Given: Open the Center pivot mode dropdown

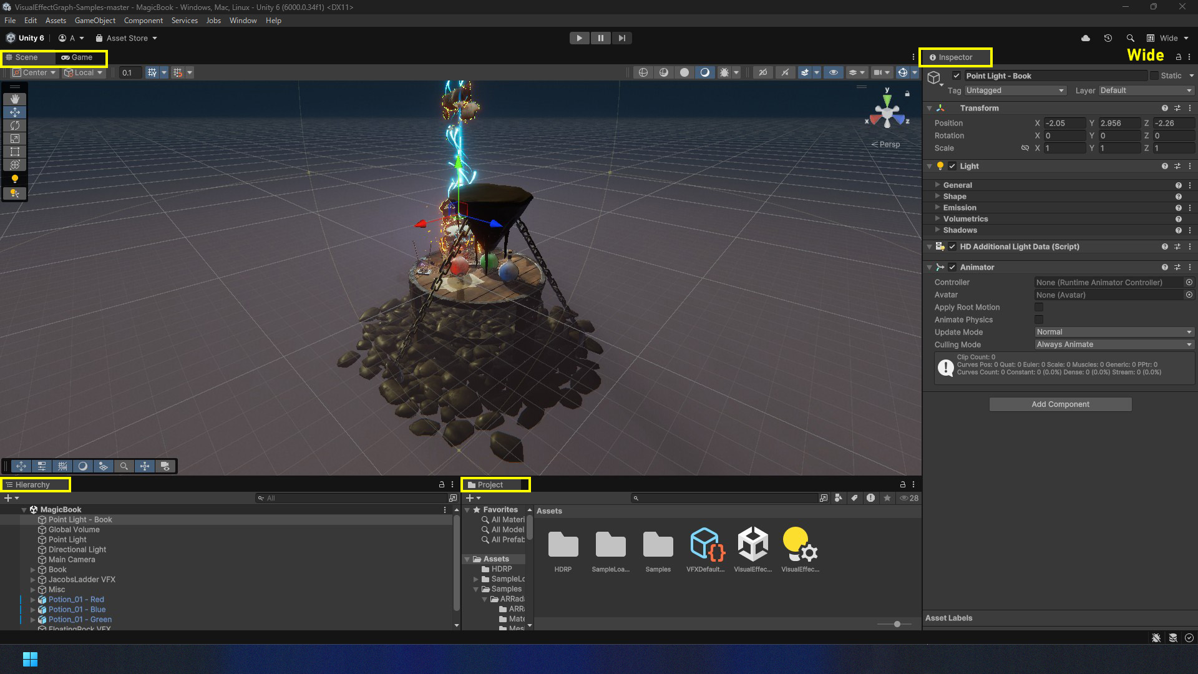Looking at the screenshot, I should coord(35,72).
